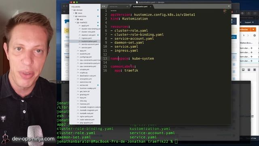Viewport: 259px width, 146px height.
Task: Open configmap.yml in the sidebar
Action: pos(85,57)
